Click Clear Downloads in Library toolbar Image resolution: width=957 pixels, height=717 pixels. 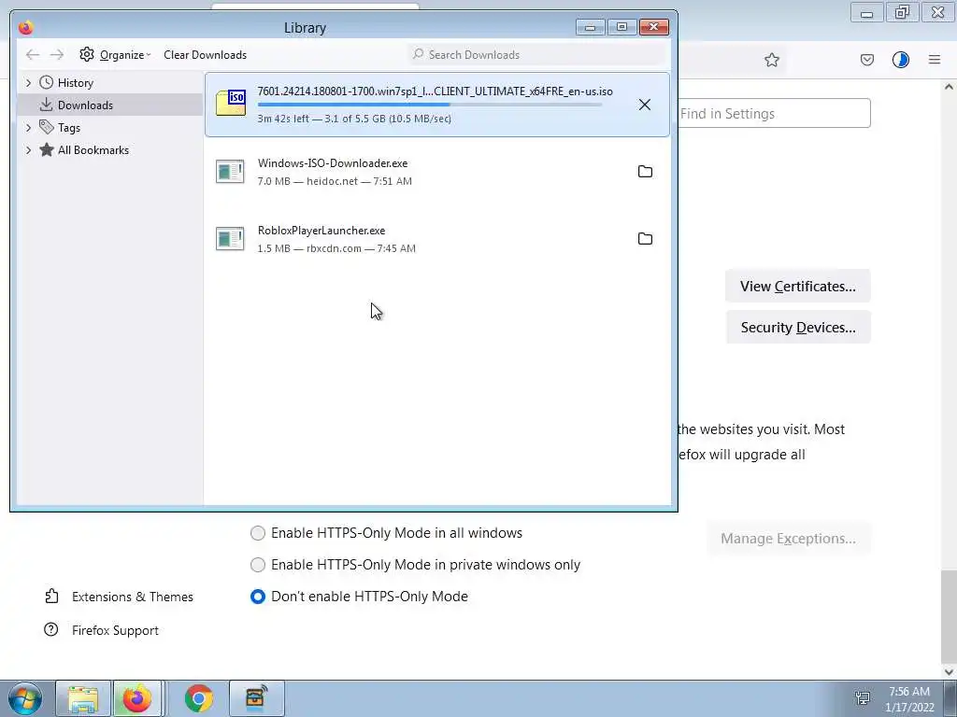(205, 55)
